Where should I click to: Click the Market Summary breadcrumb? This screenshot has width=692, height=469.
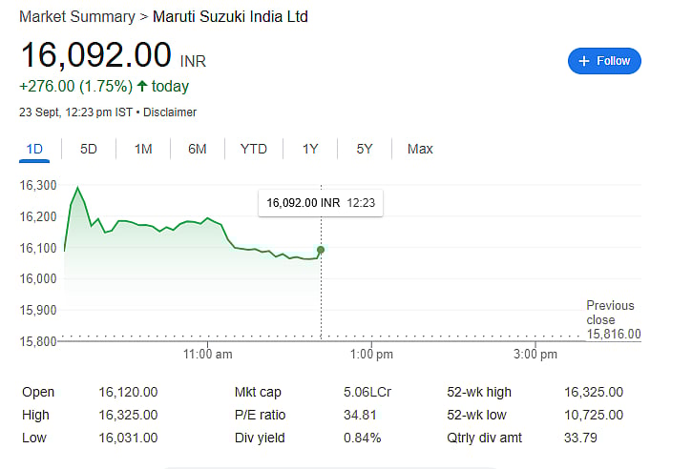[75, 17]
